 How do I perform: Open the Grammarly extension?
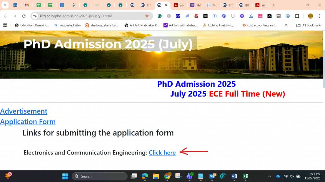coord(160,16)
